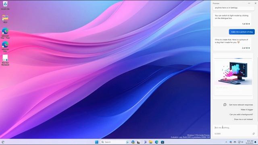Open the Copilot preview icon in the taskbar
The image size is (258, 145).
pos(133,142)
